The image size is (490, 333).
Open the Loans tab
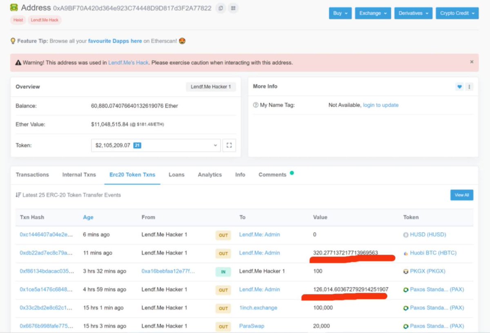(176, 174)
